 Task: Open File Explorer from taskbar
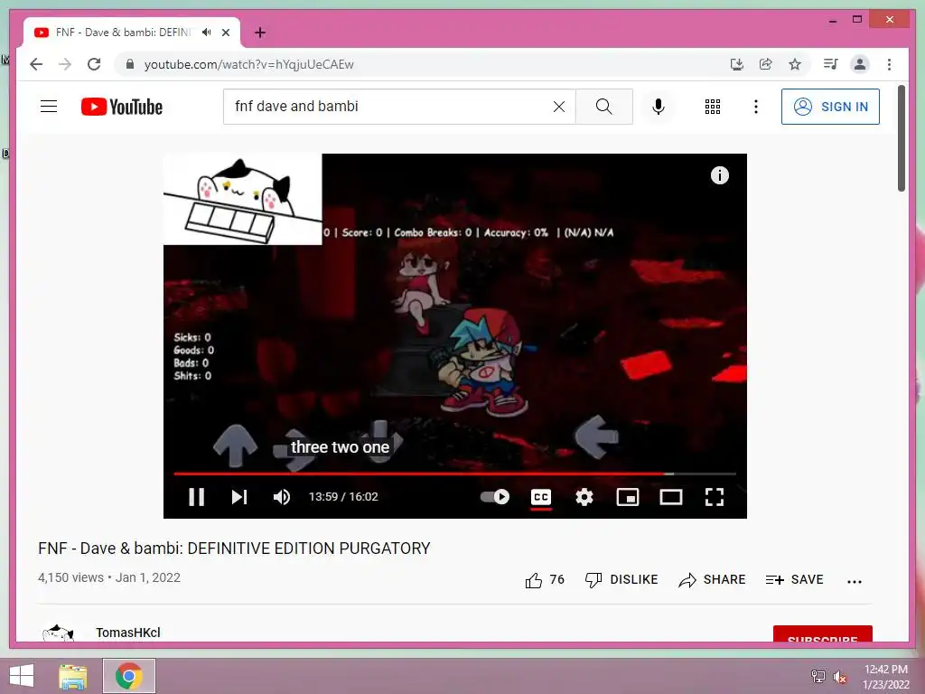73,676
